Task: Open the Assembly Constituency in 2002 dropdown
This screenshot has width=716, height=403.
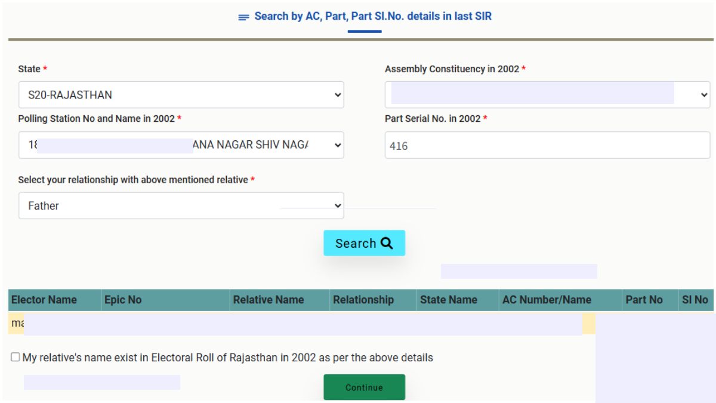Action: click(546, 94)
